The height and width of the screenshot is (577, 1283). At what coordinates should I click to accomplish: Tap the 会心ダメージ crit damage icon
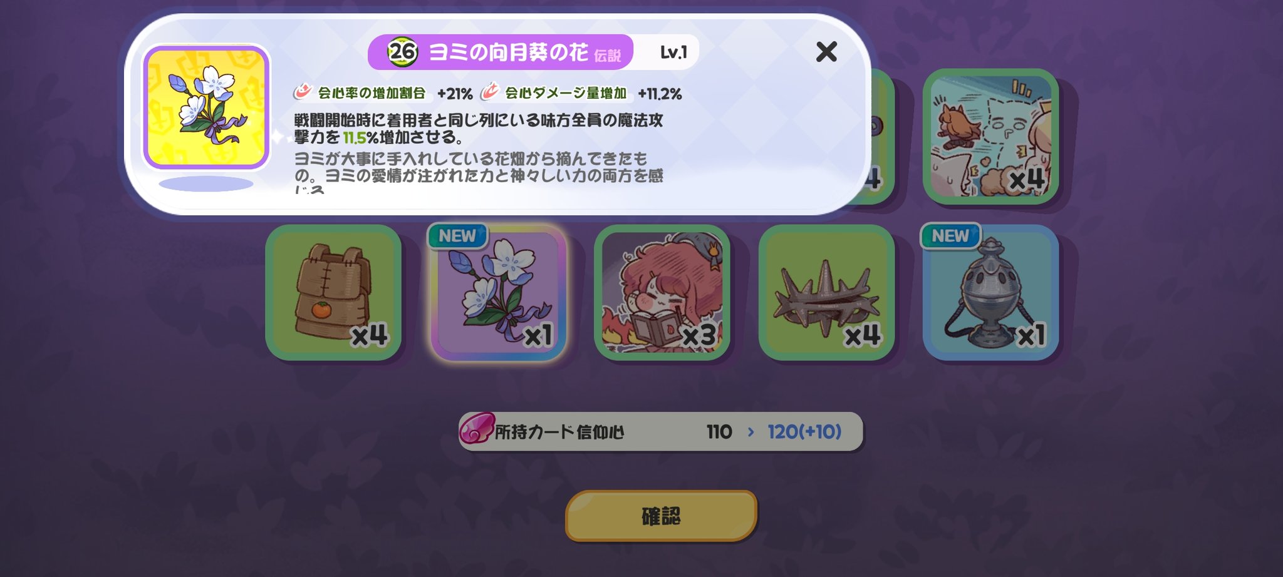490,92
